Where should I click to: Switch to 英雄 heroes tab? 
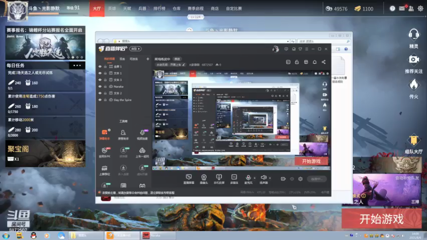point(112,9)
